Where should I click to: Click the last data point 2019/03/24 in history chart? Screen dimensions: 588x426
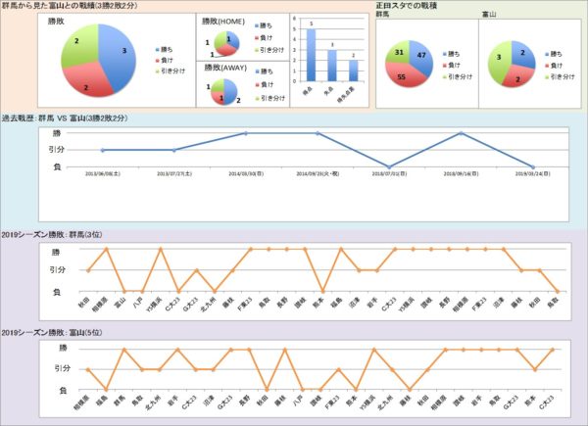click(x=531, y=166)
